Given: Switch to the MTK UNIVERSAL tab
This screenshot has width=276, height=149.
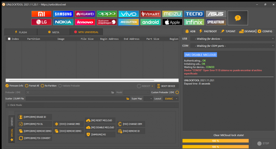Looking at the screenshot, I should click(x=86, y=32).
